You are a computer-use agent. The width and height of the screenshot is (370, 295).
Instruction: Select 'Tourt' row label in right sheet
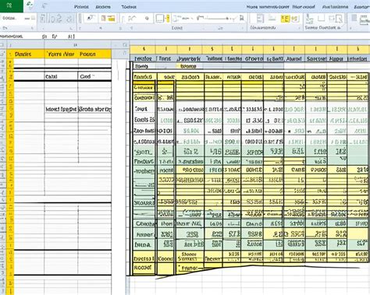click(x=144, y=109)
